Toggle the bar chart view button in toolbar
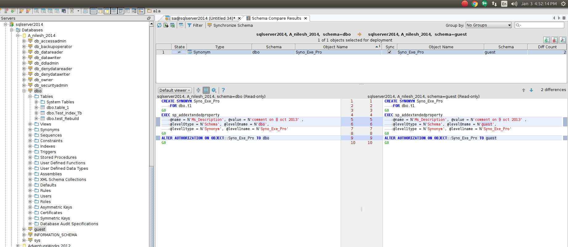The image size is (568, 247). pyautogui.click(x=141, y=11)
